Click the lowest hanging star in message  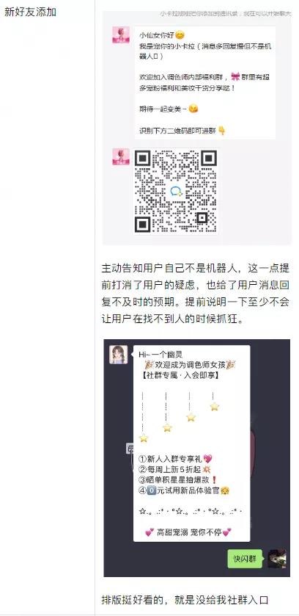pos(144,438)
